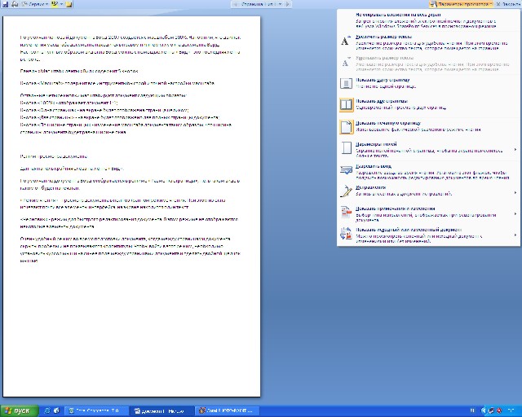The height and width of the screenshot is (417, 522).
Task: Go to the previous page arrow
Action: [237, 4]
